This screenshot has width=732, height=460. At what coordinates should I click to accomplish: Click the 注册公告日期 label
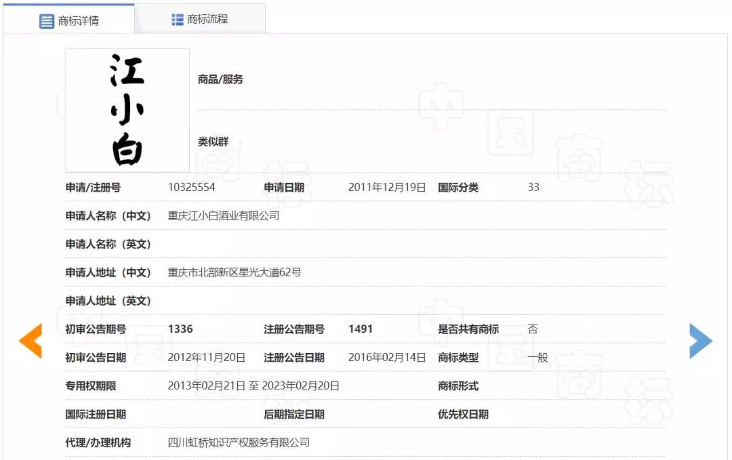[294, 358]
